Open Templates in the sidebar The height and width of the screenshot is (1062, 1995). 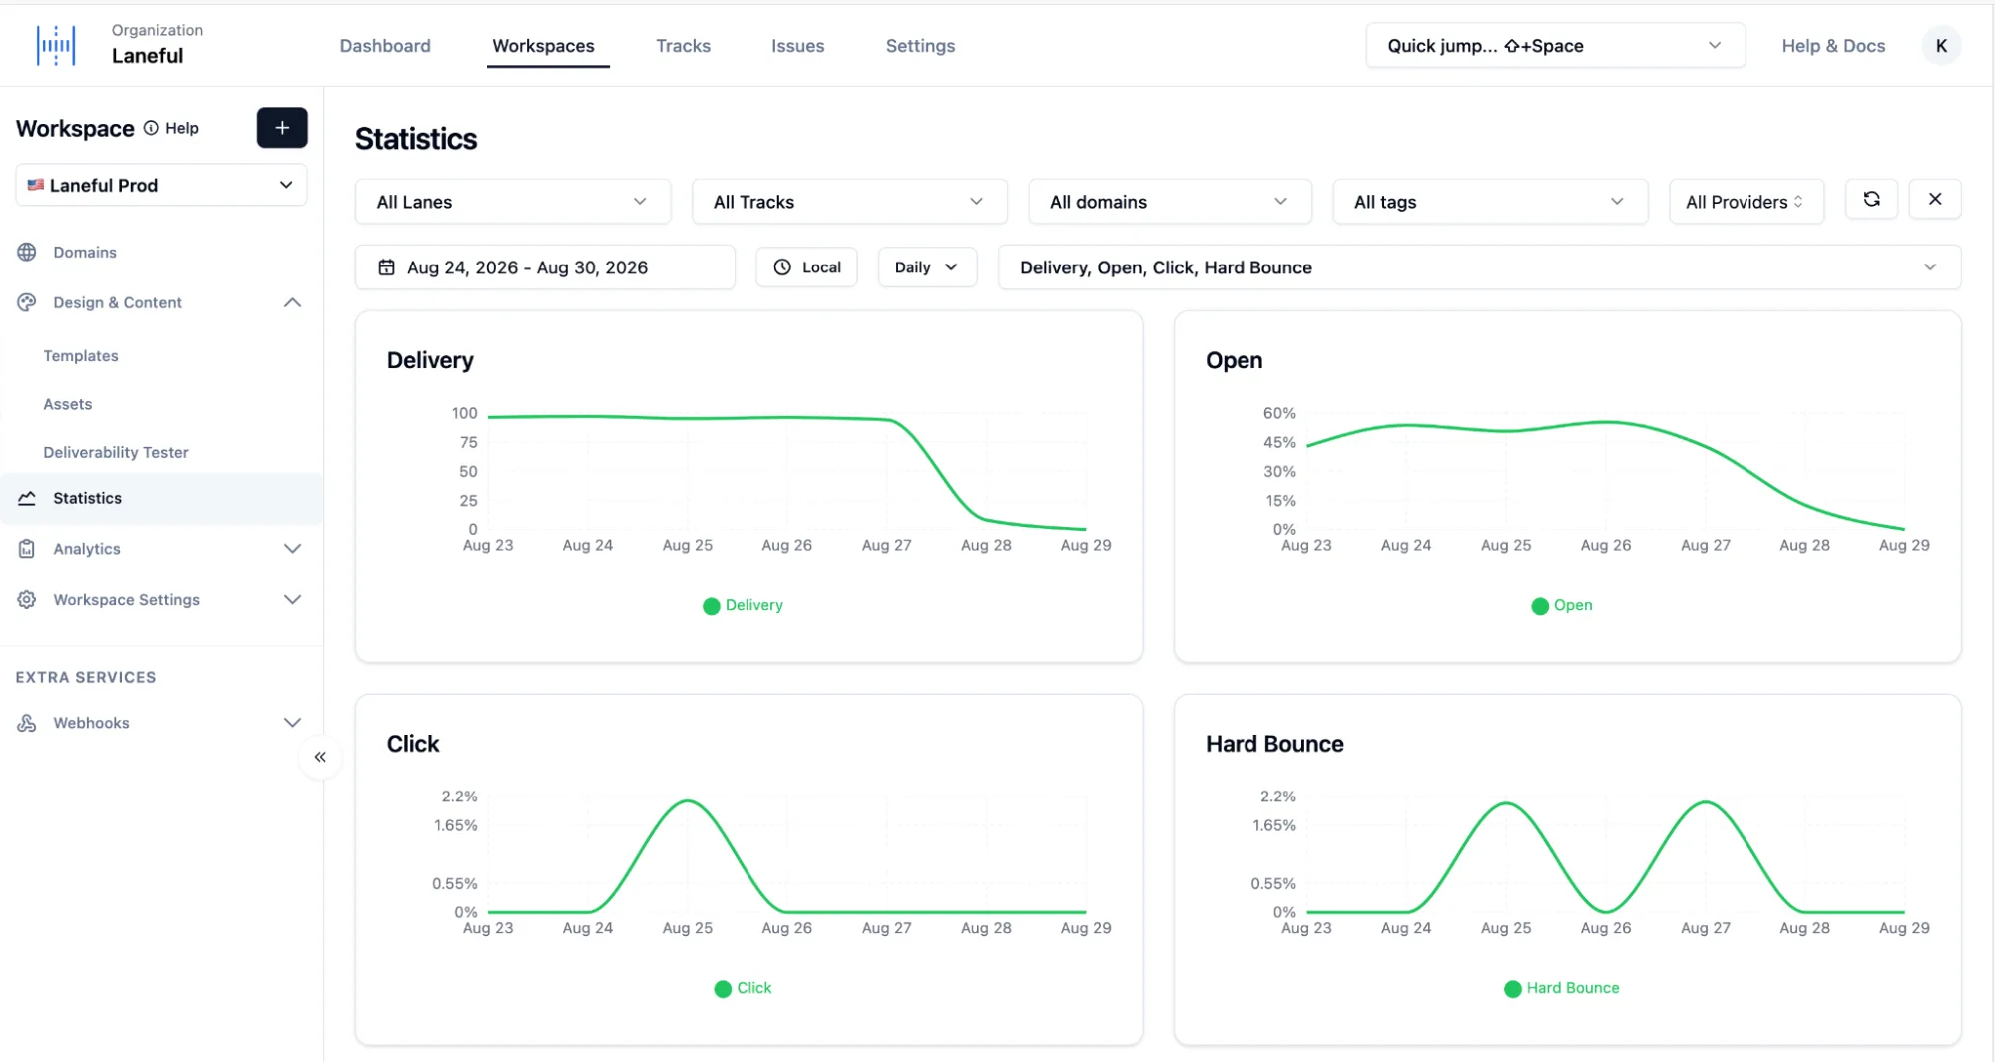tap(81, 356)
